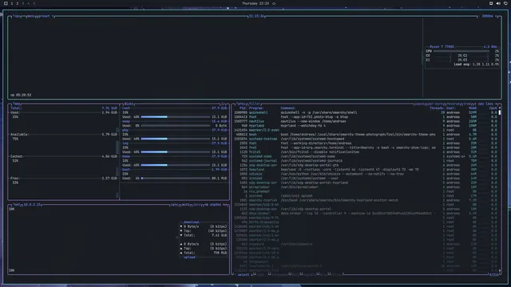Click the process list scrollbar handle

point(500,112)
